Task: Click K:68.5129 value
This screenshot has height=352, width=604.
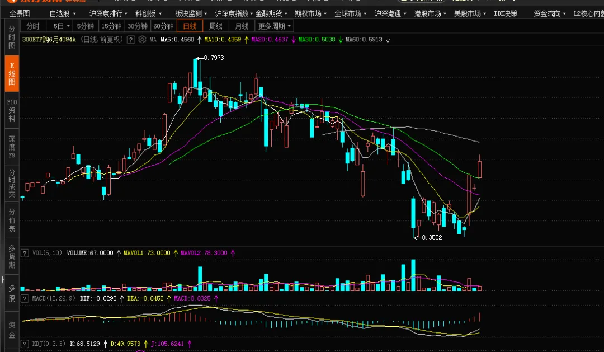Action: pos(85,344)
